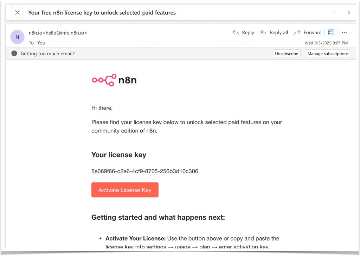Image resolution: width=360 pixels, height=256 pixels.
Task: Click the 'Hi there,' greeting text
Action: [102, 108]
